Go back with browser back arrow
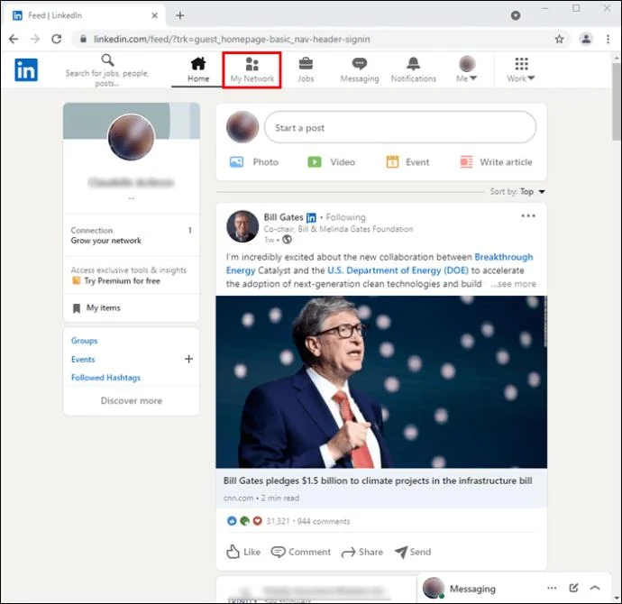Image resolution: width=622 pixels, height=604 pixels. 14,39
